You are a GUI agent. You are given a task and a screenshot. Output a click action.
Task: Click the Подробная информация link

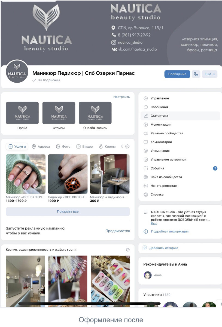point(170,231)
